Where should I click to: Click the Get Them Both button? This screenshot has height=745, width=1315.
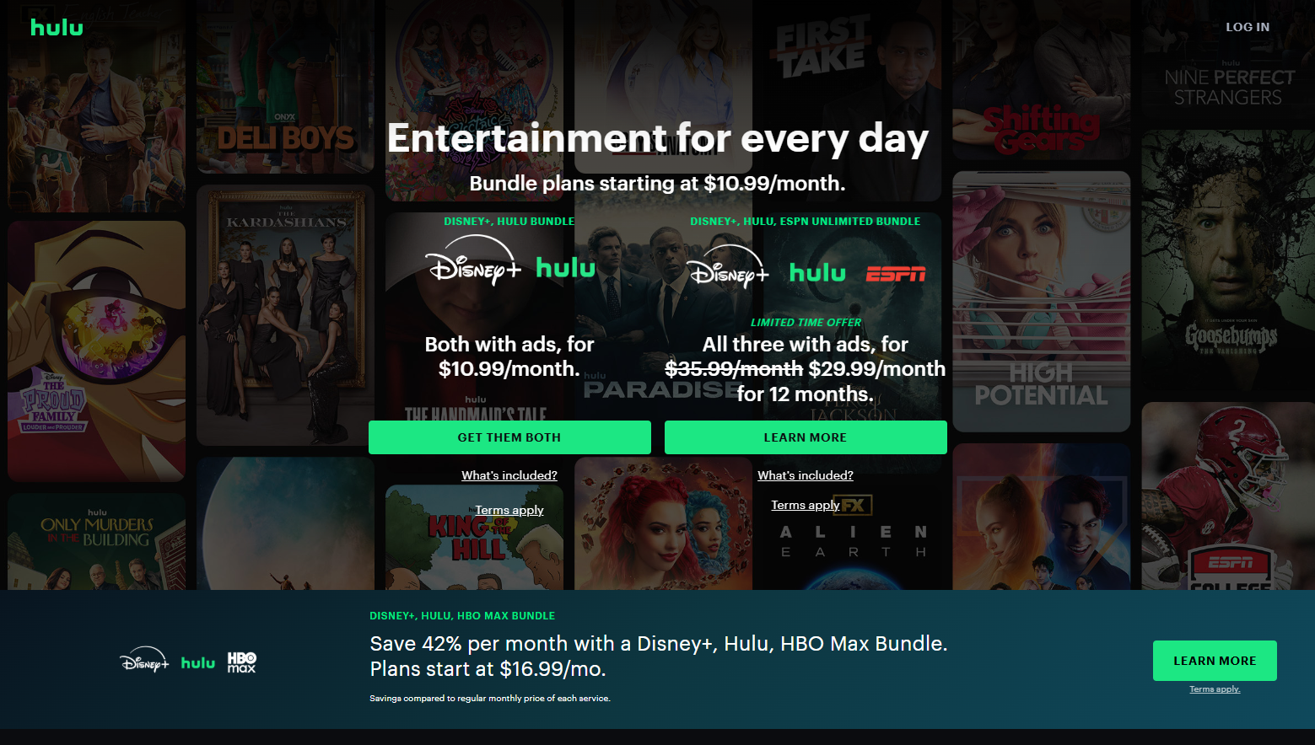[x=509, y=437]
